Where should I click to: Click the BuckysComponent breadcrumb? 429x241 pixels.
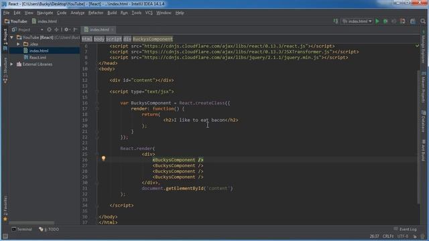(153, 39)
